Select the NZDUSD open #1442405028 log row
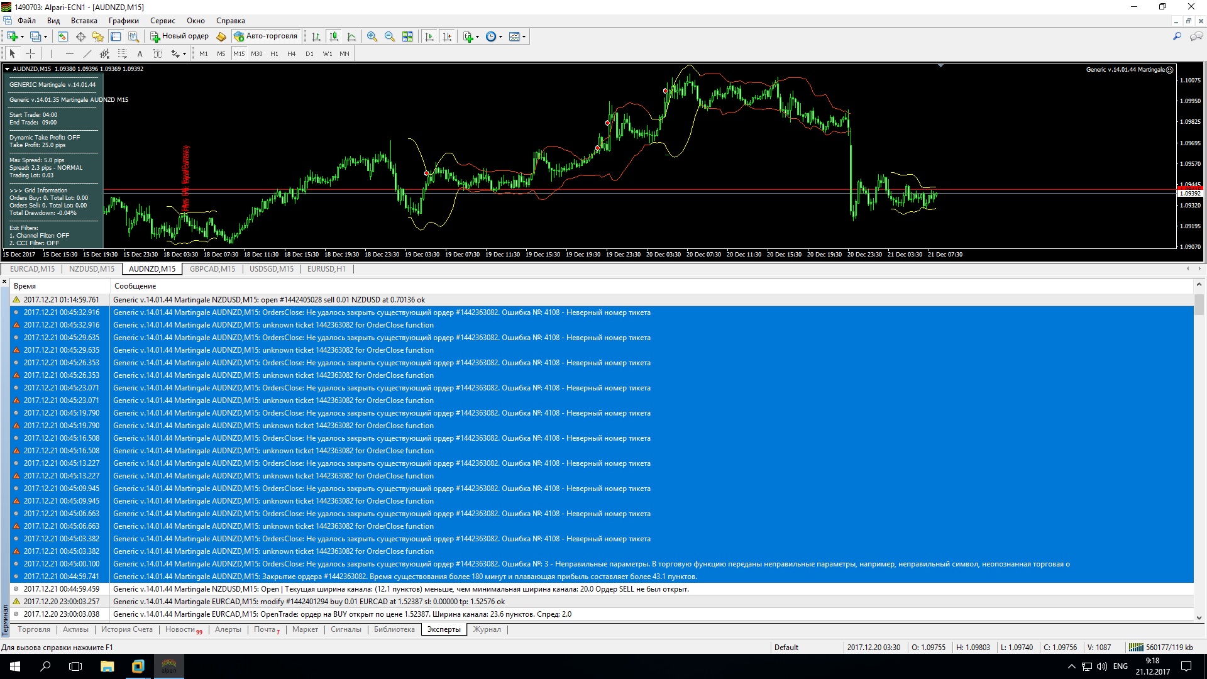Image resolution: width=1207 pixels, height=679 pixels. (602, 300)
